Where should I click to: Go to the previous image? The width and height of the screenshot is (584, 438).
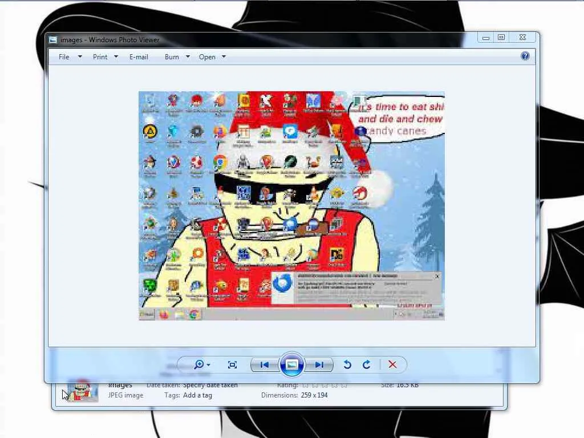pyautogui.click(x=265, y=365)
